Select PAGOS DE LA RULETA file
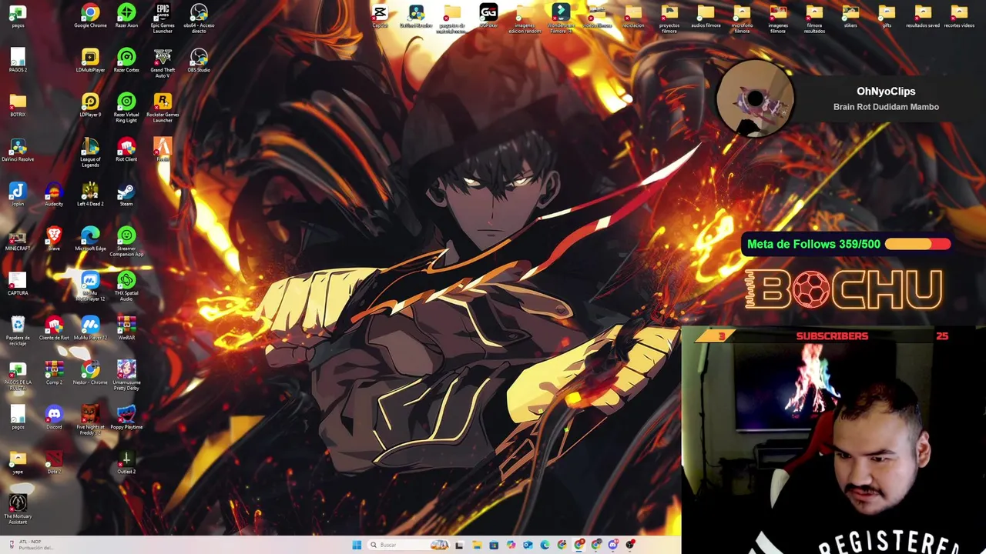This screenshot has width=986, height=554. tap(18, 375)
